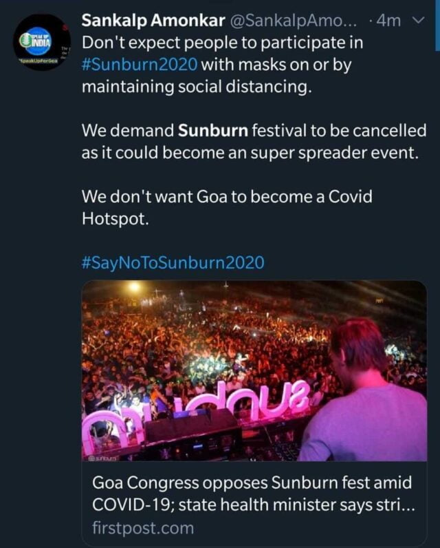Visit the firstpost.com source link
Image resolution: width=440 pixels, height=548 pixels.
pos(143,528)
